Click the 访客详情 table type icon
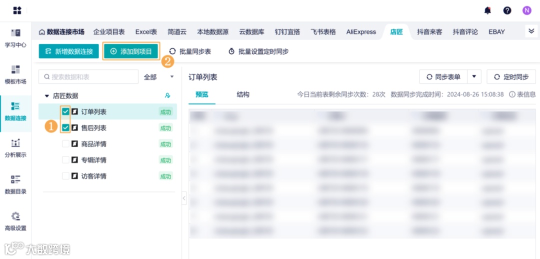The width and height of the screenshot is (540, 259). click(74, 176)
